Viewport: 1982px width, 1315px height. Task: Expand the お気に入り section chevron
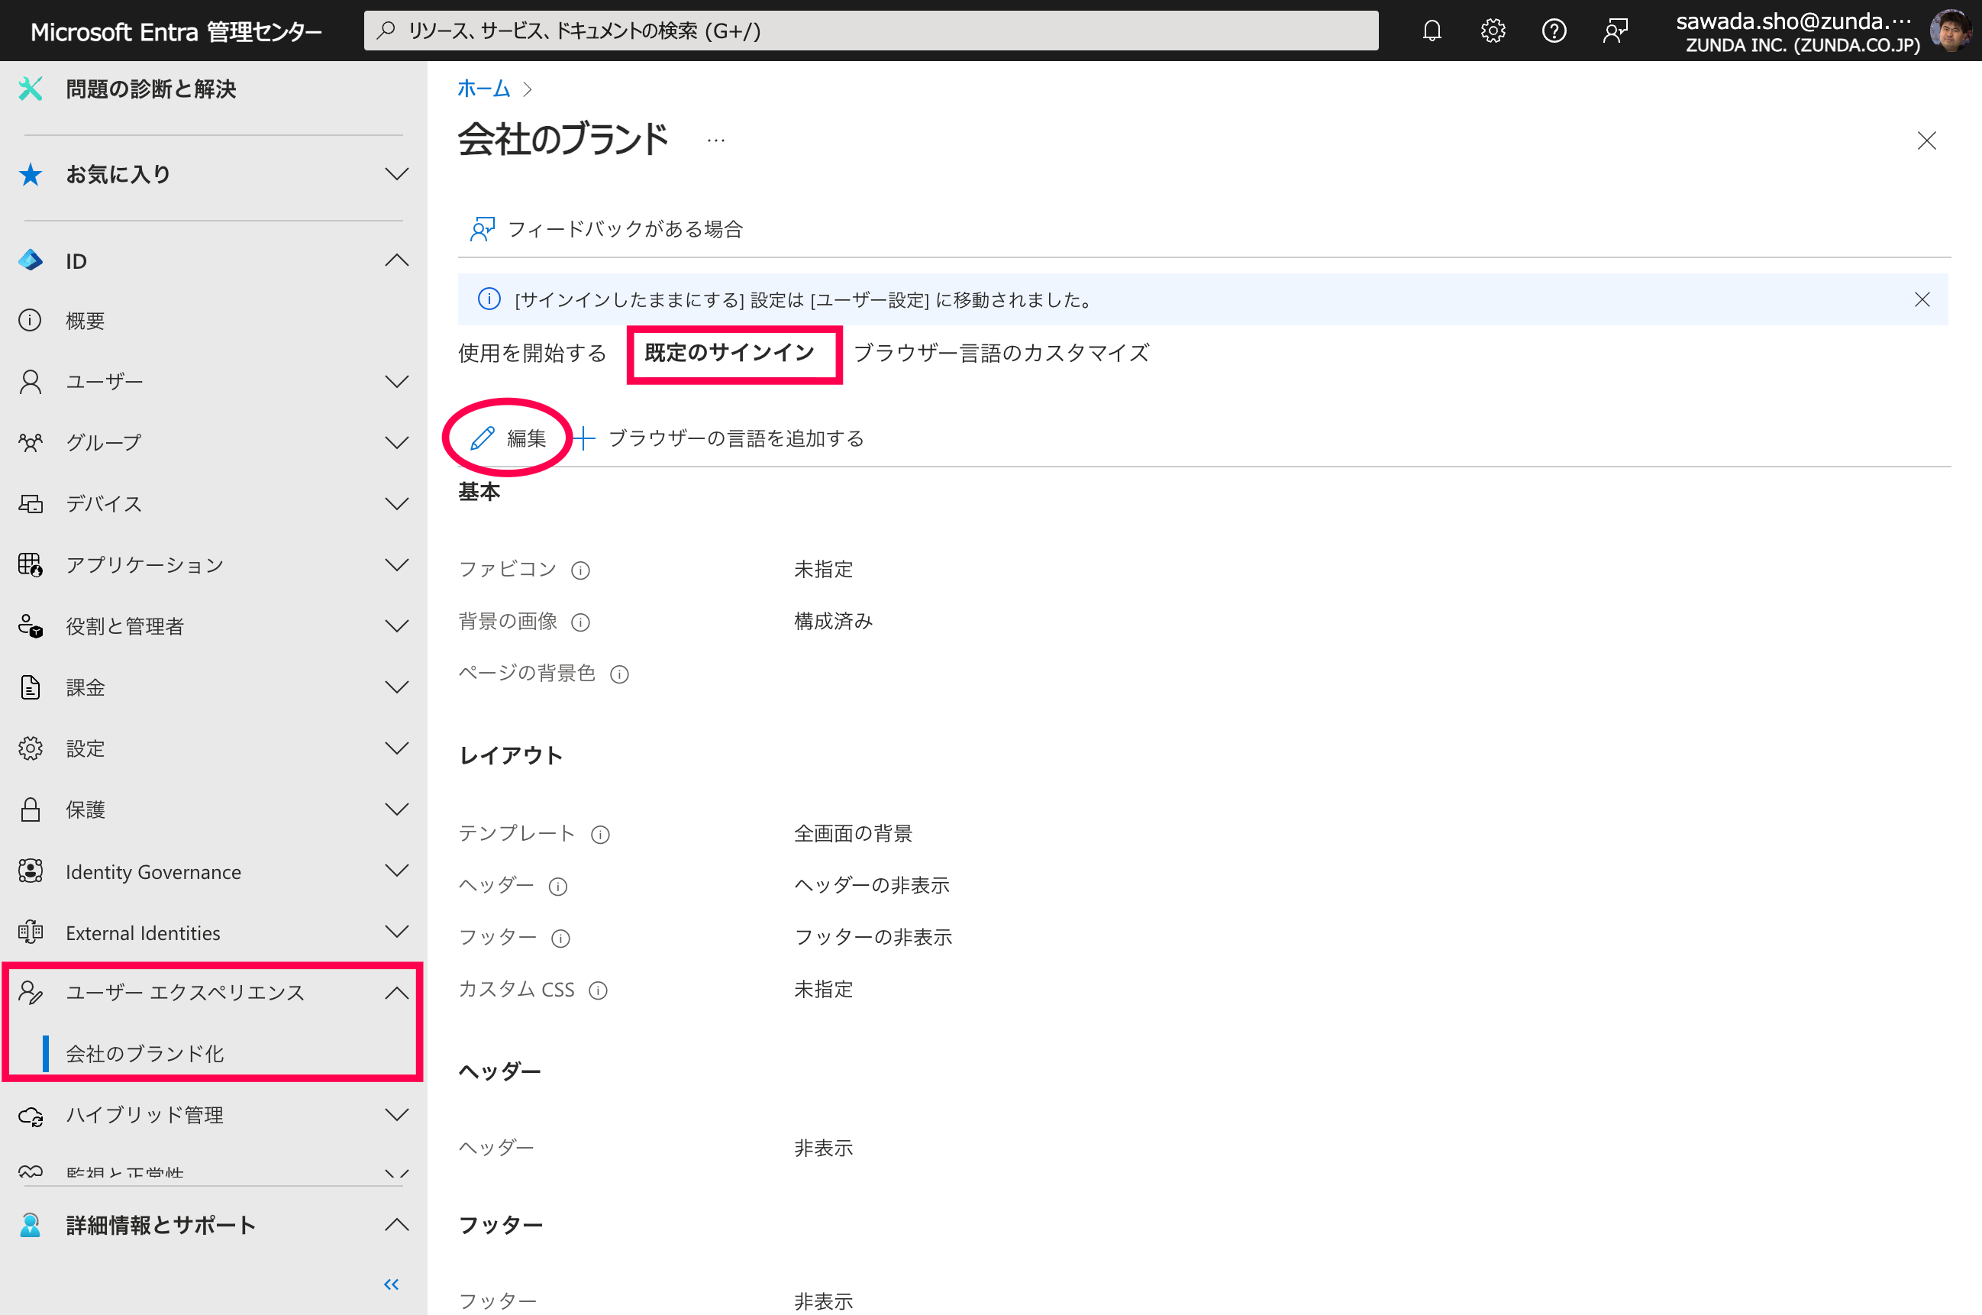coord(396,174)
